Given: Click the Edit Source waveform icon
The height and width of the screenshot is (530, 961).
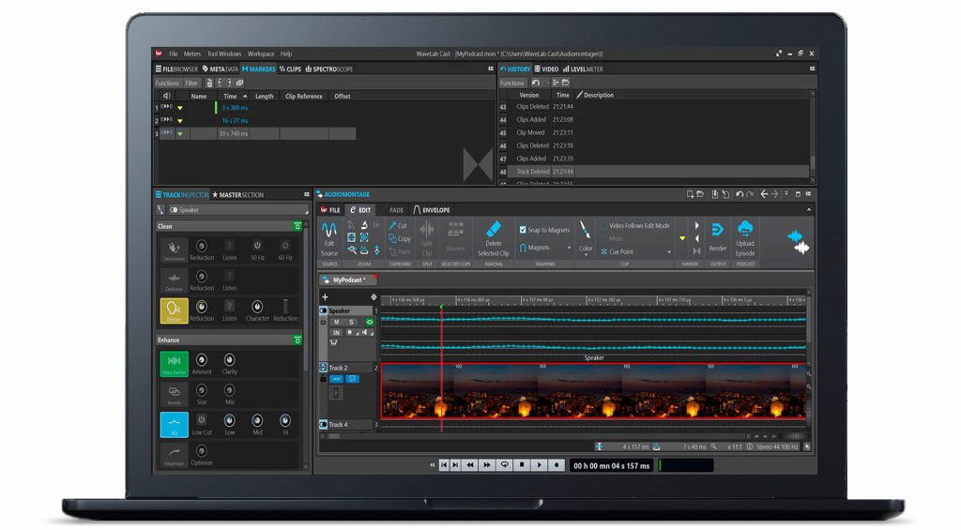Looking at the screenshot, I should coord(329,231).
